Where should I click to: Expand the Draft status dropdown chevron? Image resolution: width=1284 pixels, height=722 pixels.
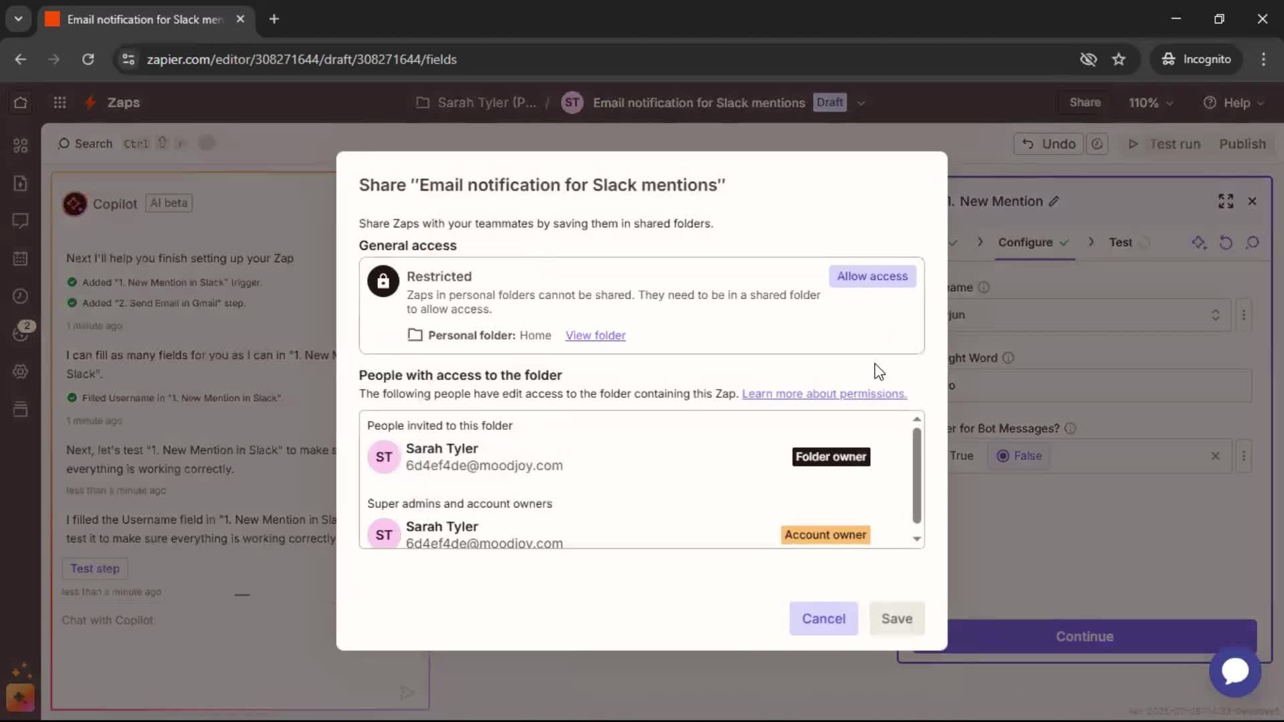[861, 103]
